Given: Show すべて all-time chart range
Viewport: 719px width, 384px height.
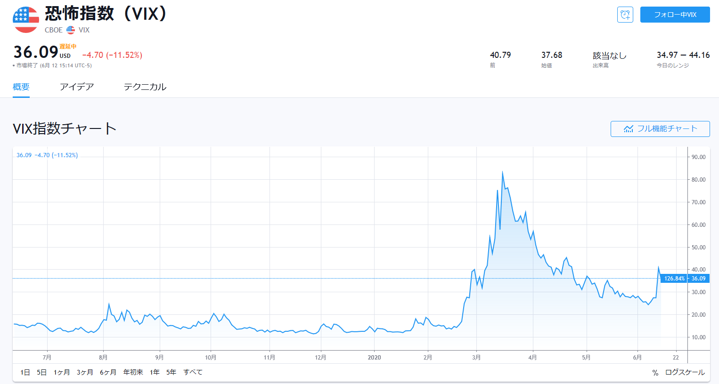Looking at the screenshot, I should pos(193,372).
